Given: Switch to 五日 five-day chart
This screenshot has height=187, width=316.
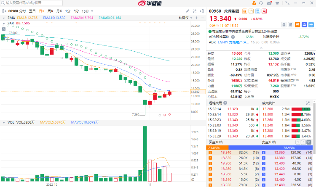Looking at the screenshot, I should tap(32, 11).
